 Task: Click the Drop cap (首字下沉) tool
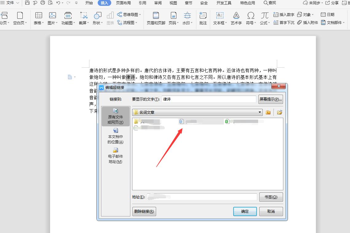(284, 22)
